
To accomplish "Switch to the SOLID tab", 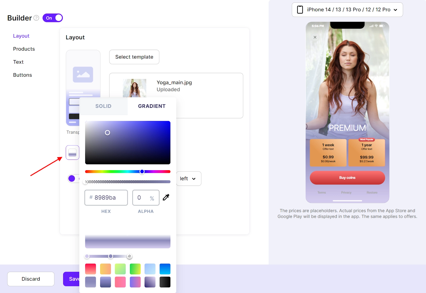I will (x=103, y=106).
